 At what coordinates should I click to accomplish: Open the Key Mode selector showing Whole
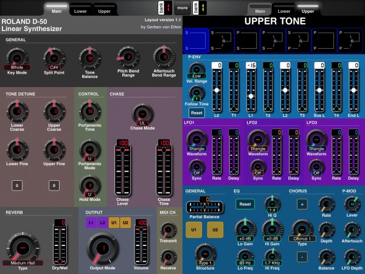coord(17,68)
